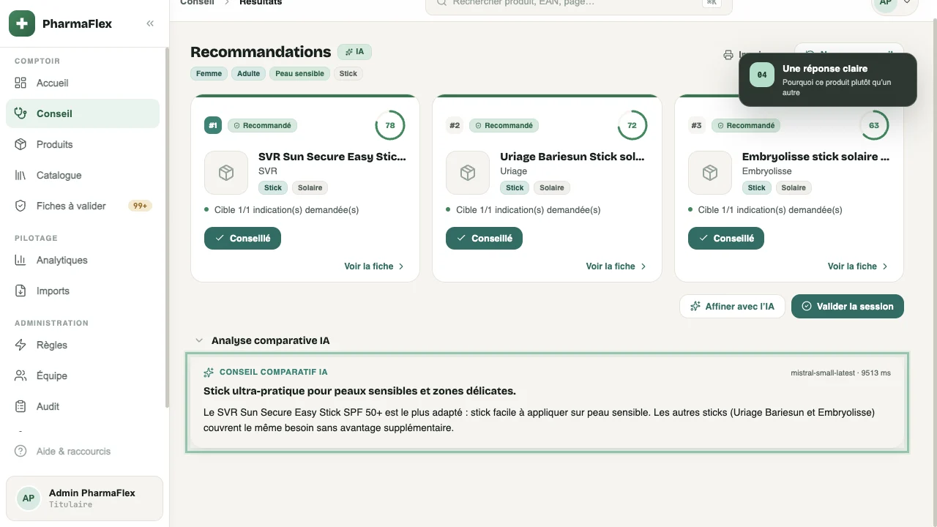
Task: Open Produits via its box icon
Action: [x=20, y=144]
